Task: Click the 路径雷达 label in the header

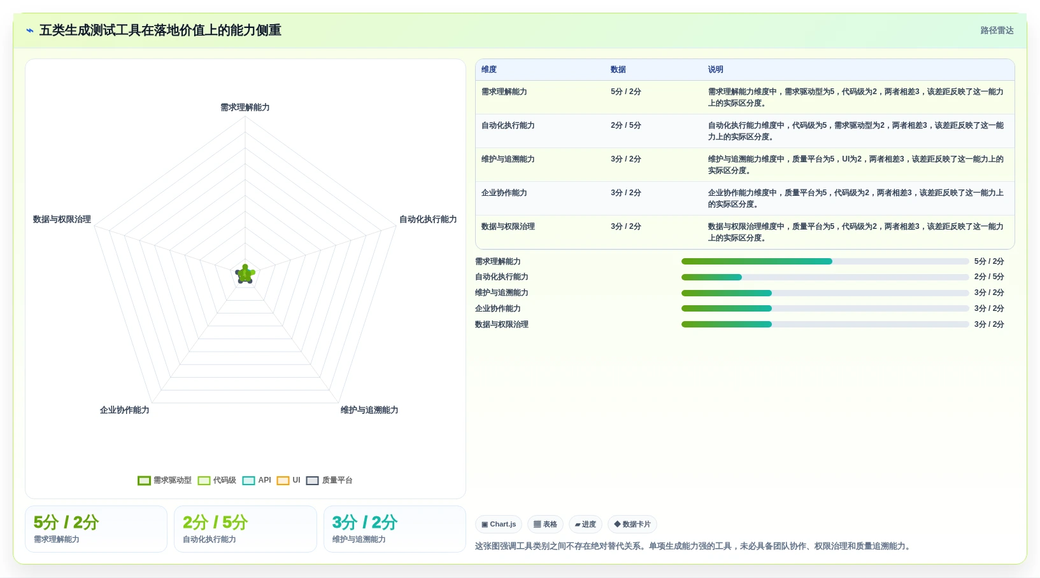Action: pyautogui.click(x=997, y=31)
